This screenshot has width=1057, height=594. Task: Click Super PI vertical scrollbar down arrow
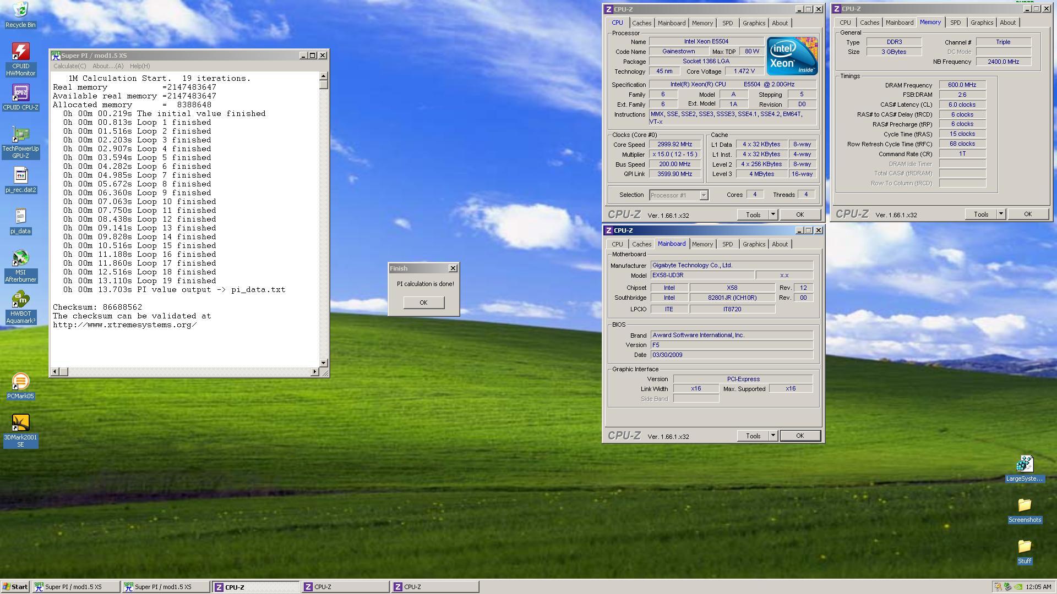click(323, 363)
